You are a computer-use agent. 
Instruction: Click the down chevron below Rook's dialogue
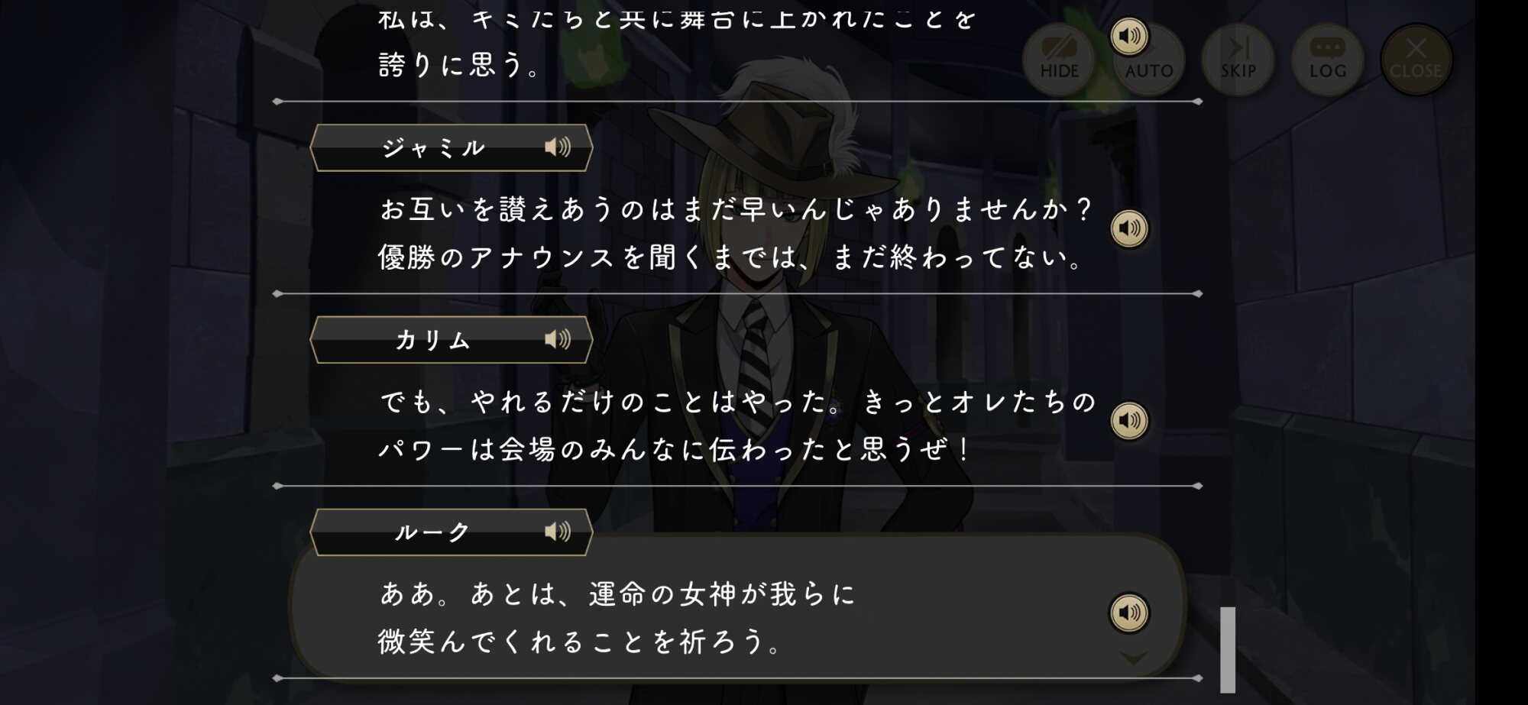point(1133,658)
